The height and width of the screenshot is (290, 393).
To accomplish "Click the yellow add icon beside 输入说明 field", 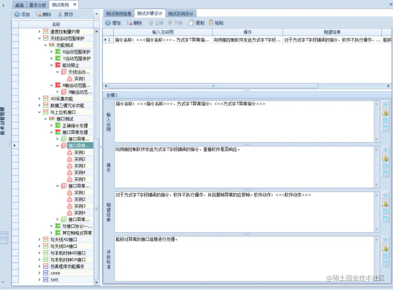I will click(385, 112).
